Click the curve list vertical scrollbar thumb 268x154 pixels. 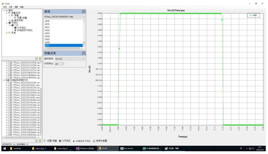pyautogui.click(x=84, y=43)
